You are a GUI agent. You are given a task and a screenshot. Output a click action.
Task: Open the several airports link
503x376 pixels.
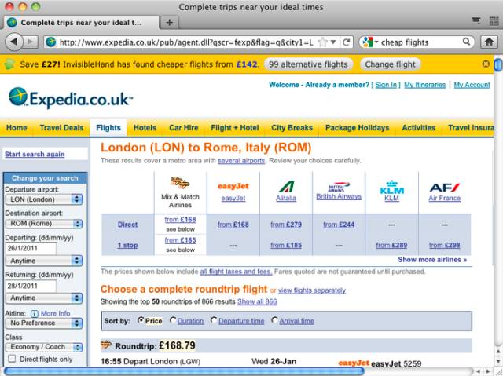tap(241, 161)
